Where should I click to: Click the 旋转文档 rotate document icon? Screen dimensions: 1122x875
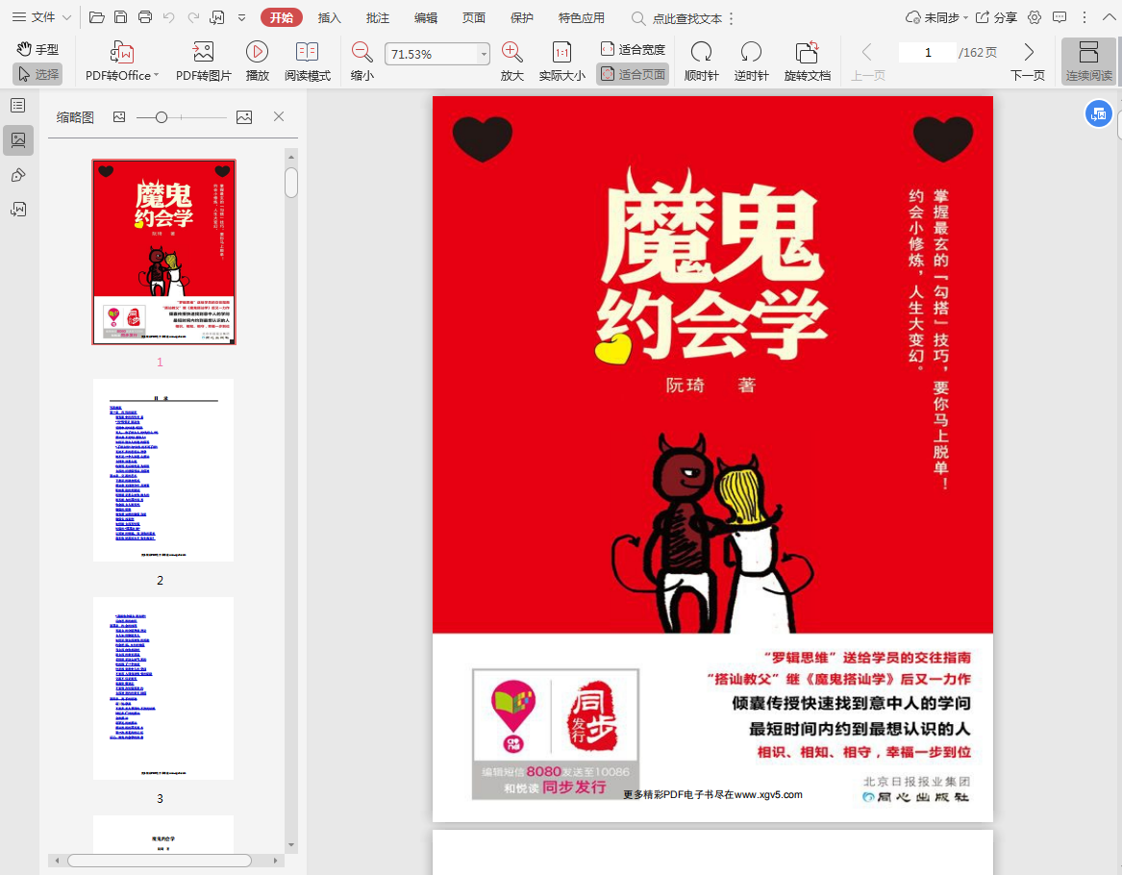(808, 52)
